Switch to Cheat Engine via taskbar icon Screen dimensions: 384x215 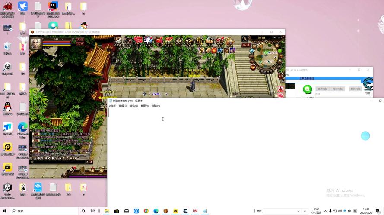185,211
